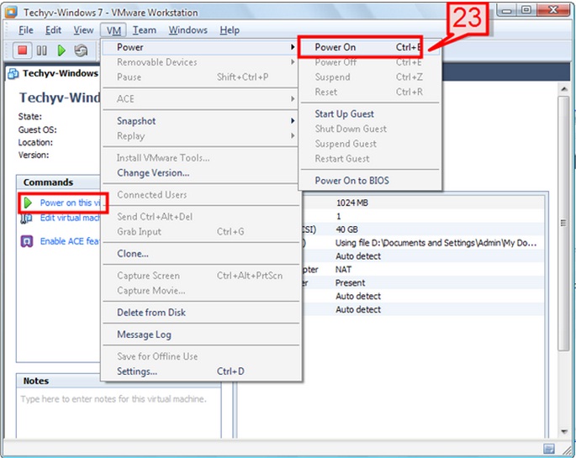Open the Team menu
The image size is (576, 458).
[x=145, y=30]
